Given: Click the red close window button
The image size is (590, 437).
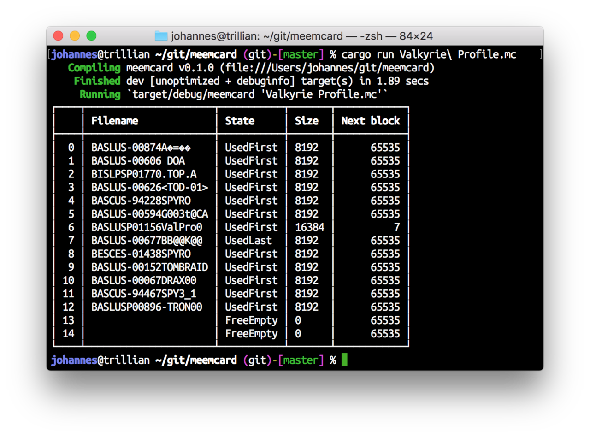Looking at the screenshot, I should [x=58, y=36].
